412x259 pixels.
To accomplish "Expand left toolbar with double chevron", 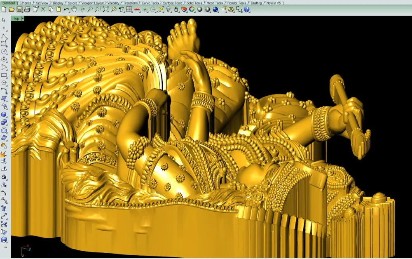I will [x=5, y=247].
